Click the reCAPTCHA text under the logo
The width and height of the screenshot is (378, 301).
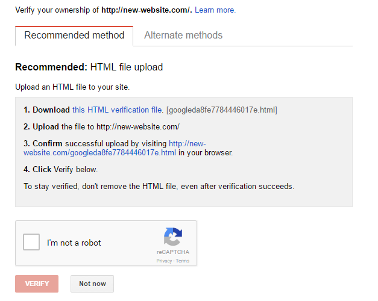(173, 252)
